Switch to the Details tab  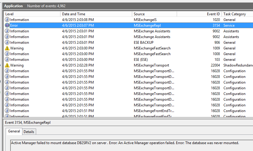tap(29, 132)
